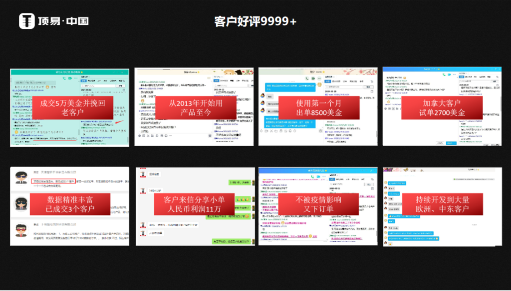This screenshot has width=511, height=291.
Task: Select the 数据精准丰富已成交3个客户 banner
Action: [x=70, y=204]
